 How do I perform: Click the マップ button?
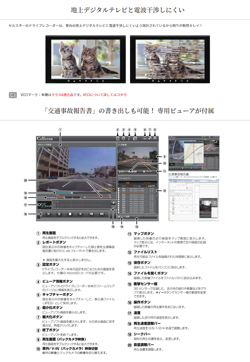coord(147,171)
